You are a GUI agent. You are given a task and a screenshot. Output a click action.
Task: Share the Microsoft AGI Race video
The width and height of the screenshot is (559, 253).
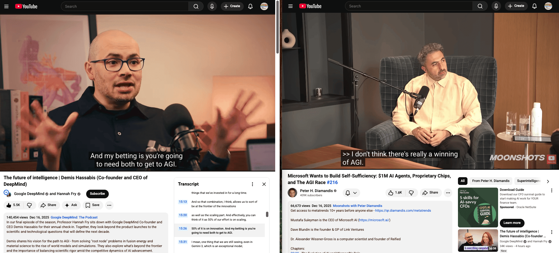(x=431, y=193)
